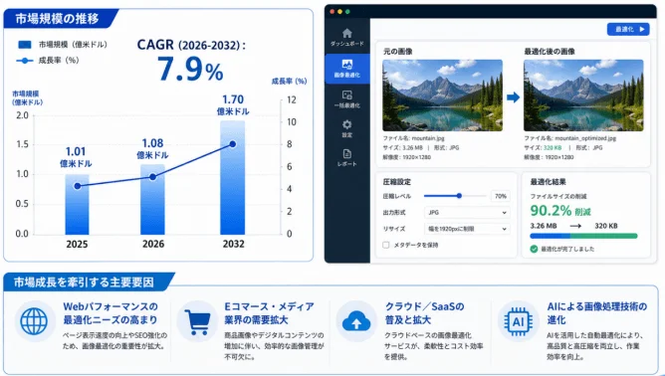Screen dimensions: 665x376
Task: Click サイズ: 3.26 MB under original image
Action: 403,148
